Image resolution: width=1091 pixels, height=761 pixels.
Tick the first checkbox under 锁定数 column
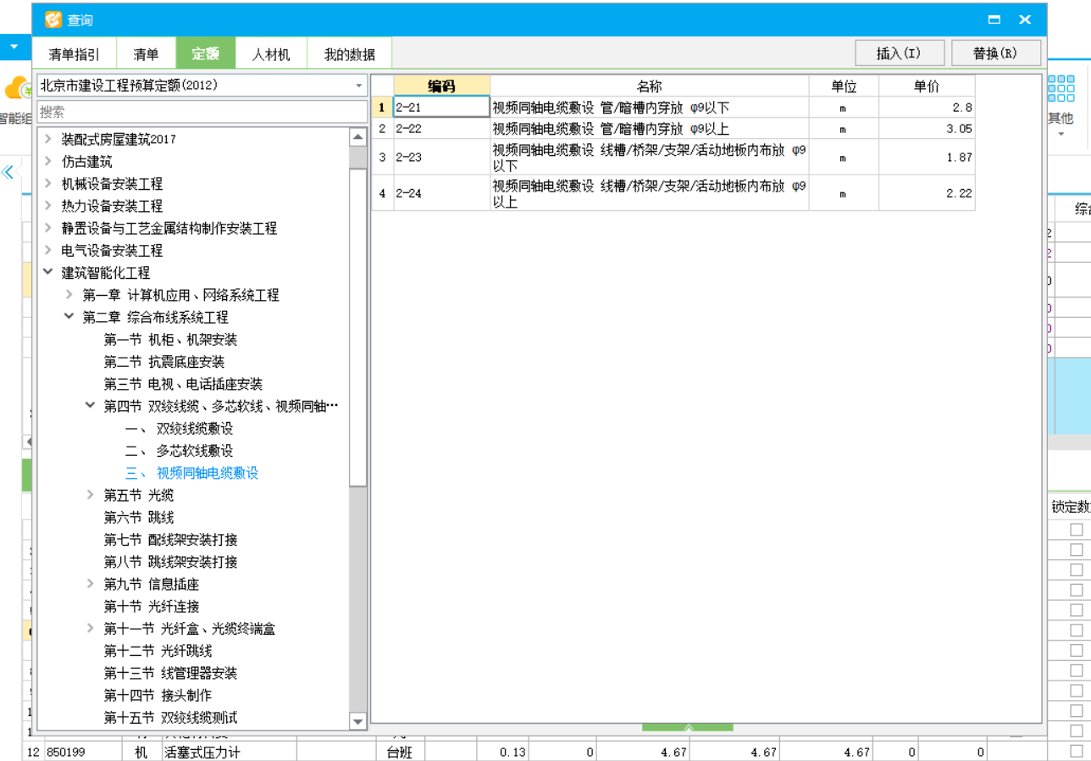coord(1076,529)
